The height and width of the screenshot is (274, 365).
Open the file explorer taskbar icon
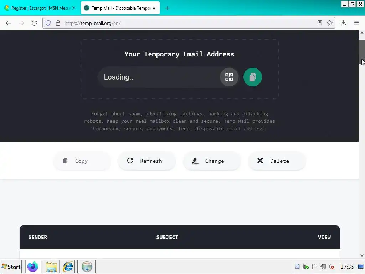point(51,267)
